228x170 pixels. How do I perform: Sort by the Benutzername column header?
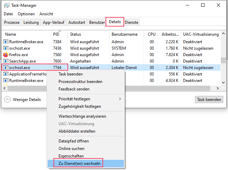point(127,34)
